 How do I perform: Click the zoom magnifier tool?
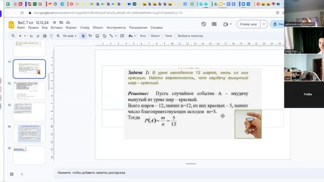58,36
